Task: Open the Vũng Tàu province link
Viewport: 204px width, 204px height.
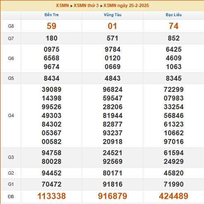Action: pos(113,15)
